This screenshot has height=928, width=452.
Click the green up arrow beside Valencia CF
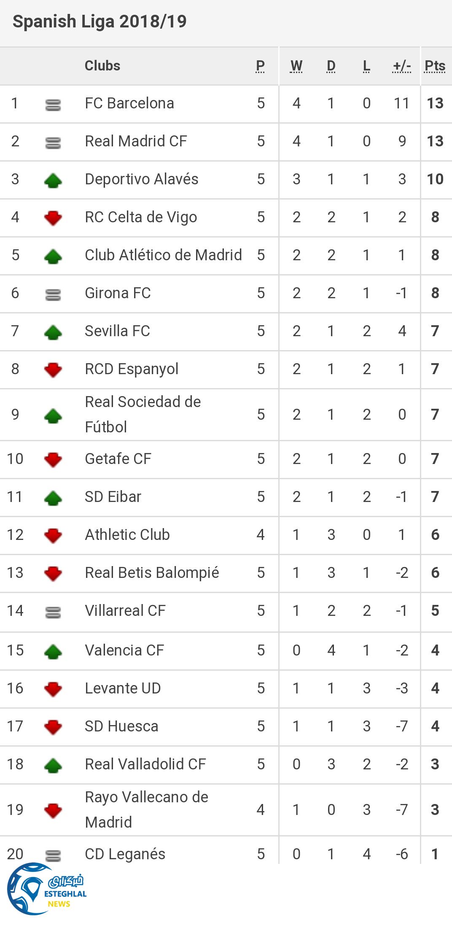click(53, 651)
